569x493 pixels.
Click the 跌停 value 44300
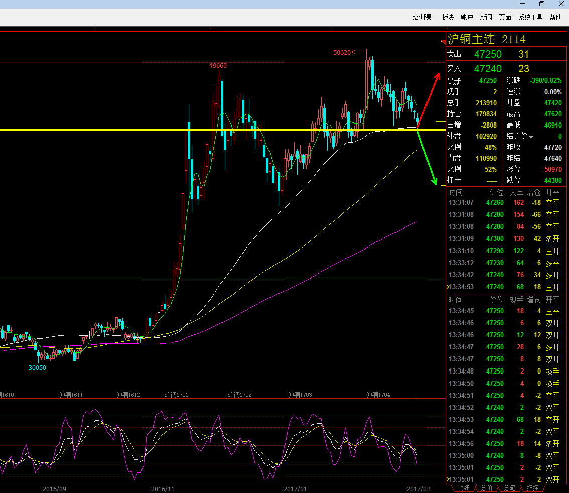[553, 180]
